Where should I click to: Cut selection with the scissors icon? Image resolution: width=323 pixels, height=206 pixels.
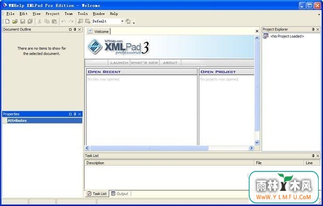[x=39, y=21]
